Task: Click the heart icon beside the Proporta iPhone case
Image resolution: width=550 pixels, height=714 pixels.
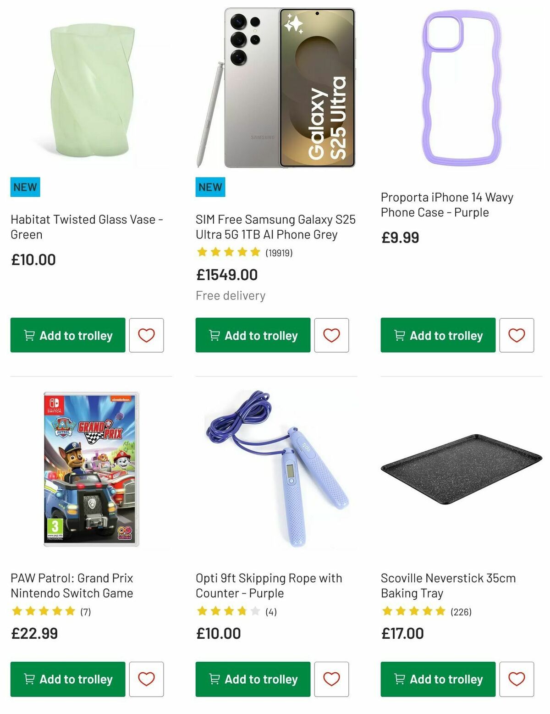Action: click(x=517, y=335)
